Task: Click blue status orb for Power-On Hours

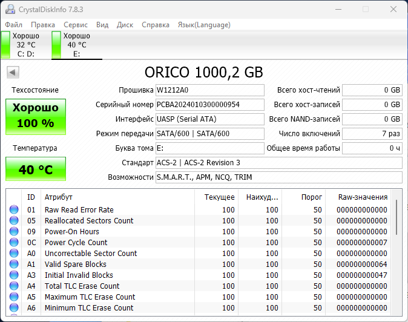Action: point(14,232)
